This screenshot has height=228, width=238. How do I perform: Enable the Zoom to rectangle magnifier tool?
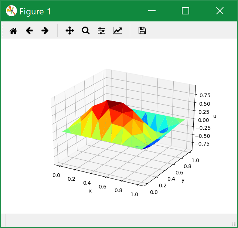click(86, 31)
